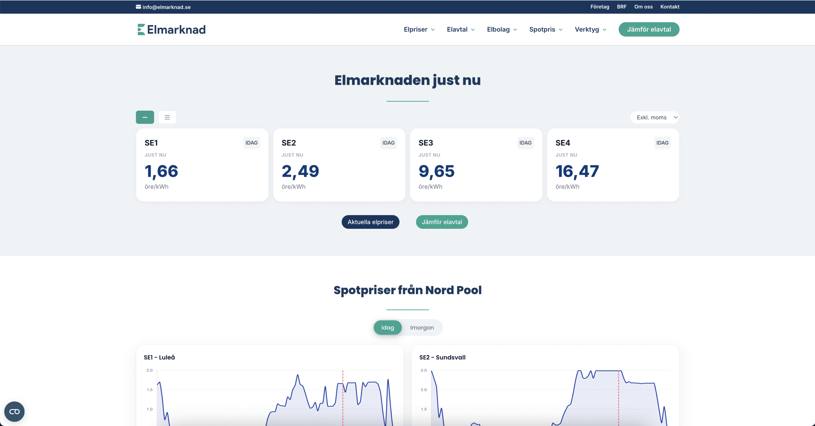Open the cookie settings floating icon
Viewport: 815px width, 426px height.
pos(14,412)
